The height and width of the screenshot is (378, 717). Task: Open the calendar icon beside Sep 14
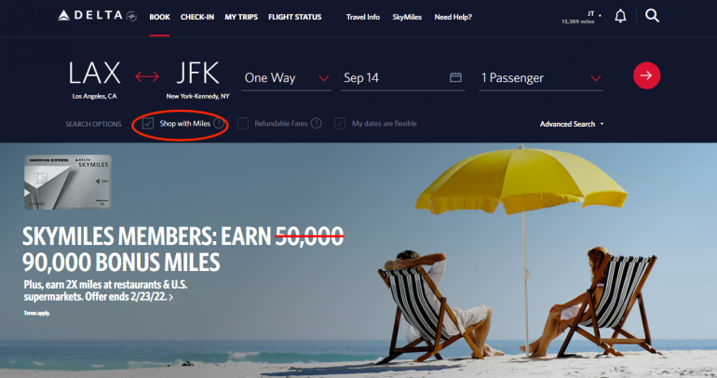[455, 77]
